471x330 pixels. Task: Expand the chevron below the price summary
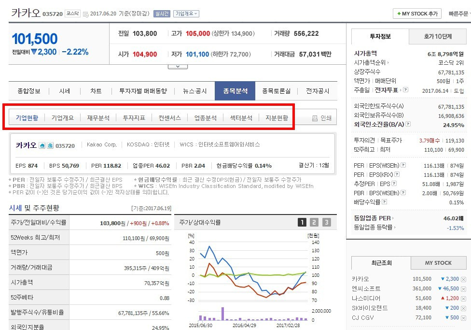177,66
